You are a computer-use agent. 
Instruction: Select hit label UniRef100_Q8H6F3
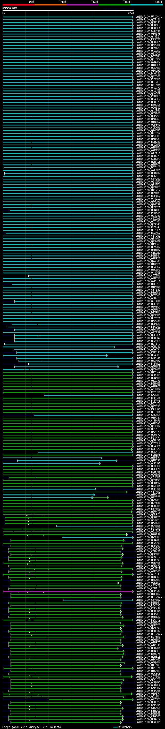coord(148,25)
